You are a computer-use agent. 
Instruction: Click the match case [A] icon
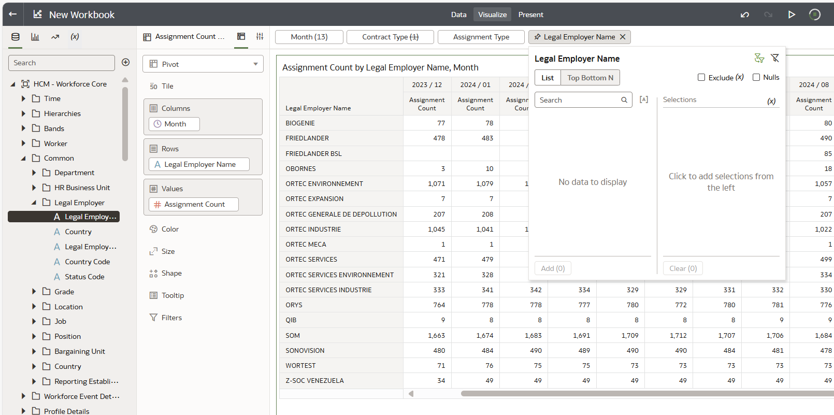tap(644, 99)
